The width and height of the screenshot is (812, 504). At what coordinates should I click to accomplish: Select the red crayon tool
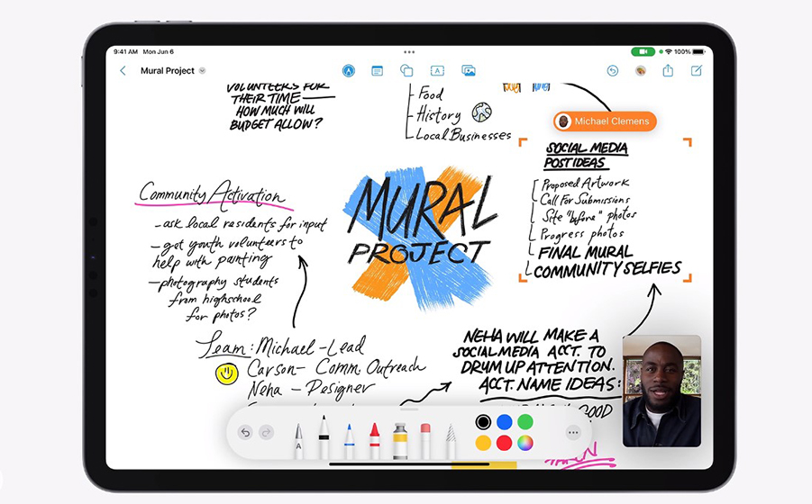coord(374,441)
